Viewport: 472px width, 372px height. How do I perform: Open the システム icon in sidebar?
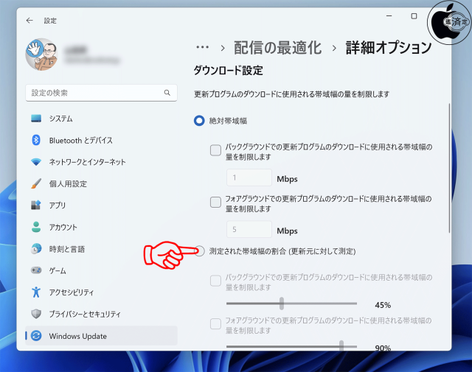click(x=36, y=119)
